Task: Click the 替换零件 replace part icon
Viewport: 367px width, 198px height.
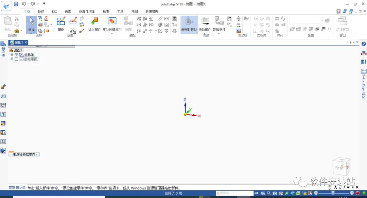Action: (x=219, y=21)
